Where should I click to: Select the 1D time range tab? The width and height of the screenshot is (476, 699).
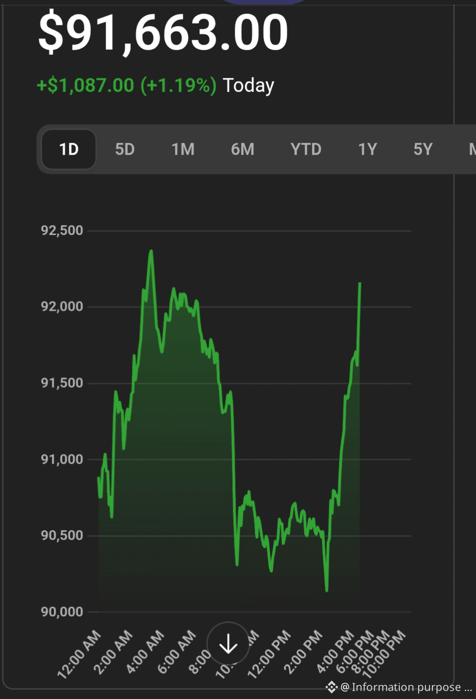click(x=69, y=150)
